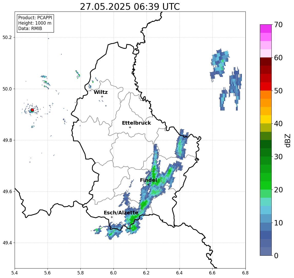Click the red radar location dot
294x278 pixels.
tap(32, 110)
